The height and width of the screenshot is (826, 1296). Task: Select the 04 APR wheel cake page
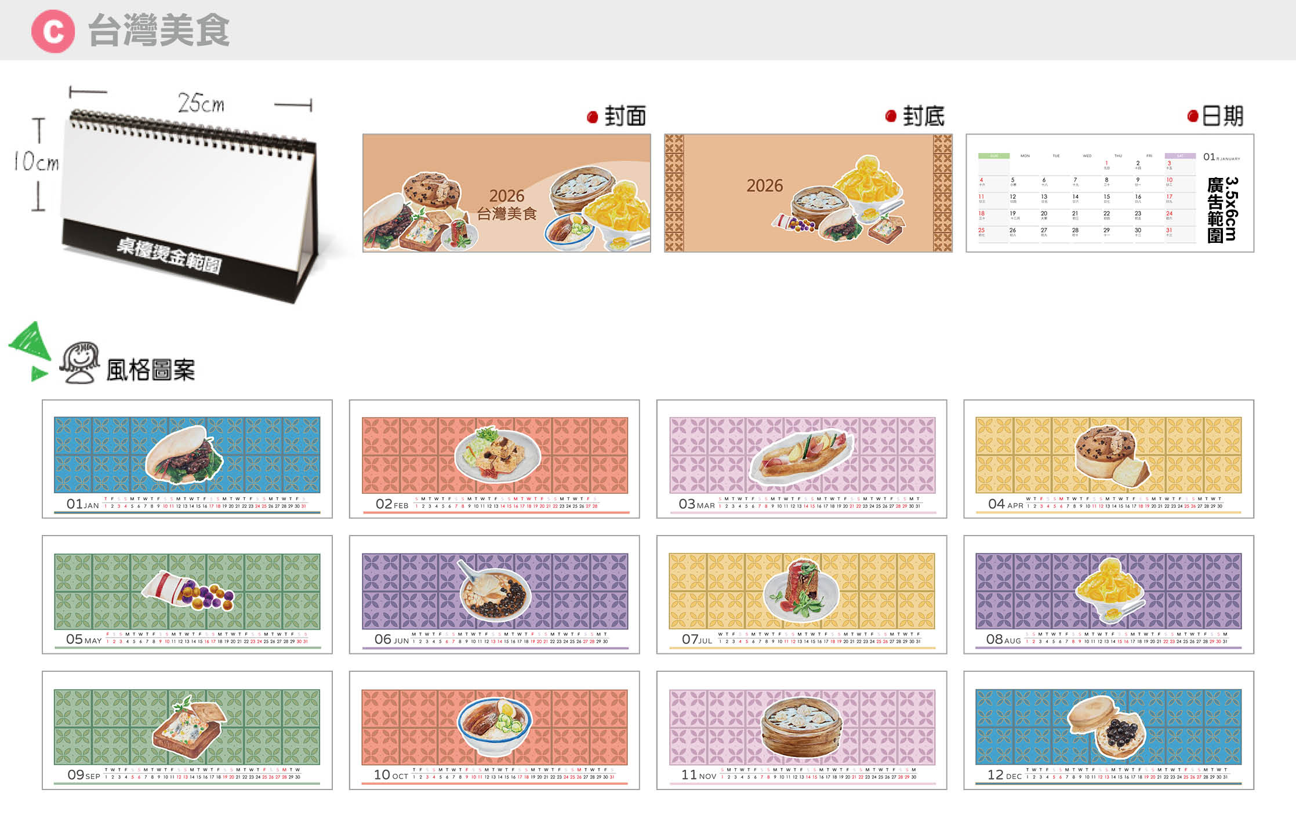point(1109,459)
